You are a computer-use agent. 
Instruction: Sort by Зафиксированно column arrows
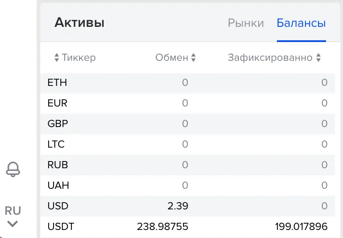tap(318, 58)
